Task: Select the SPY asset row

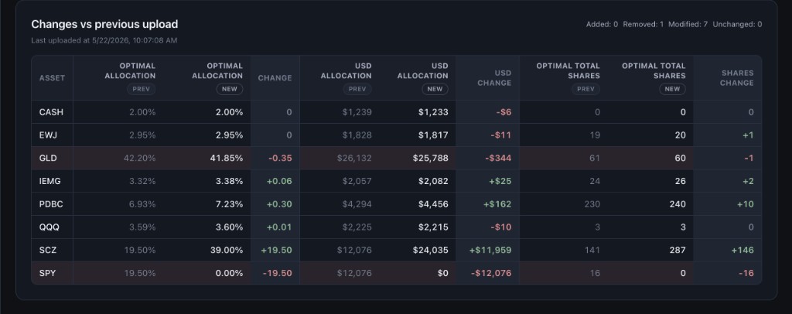Action: click(x=397, y=273)
